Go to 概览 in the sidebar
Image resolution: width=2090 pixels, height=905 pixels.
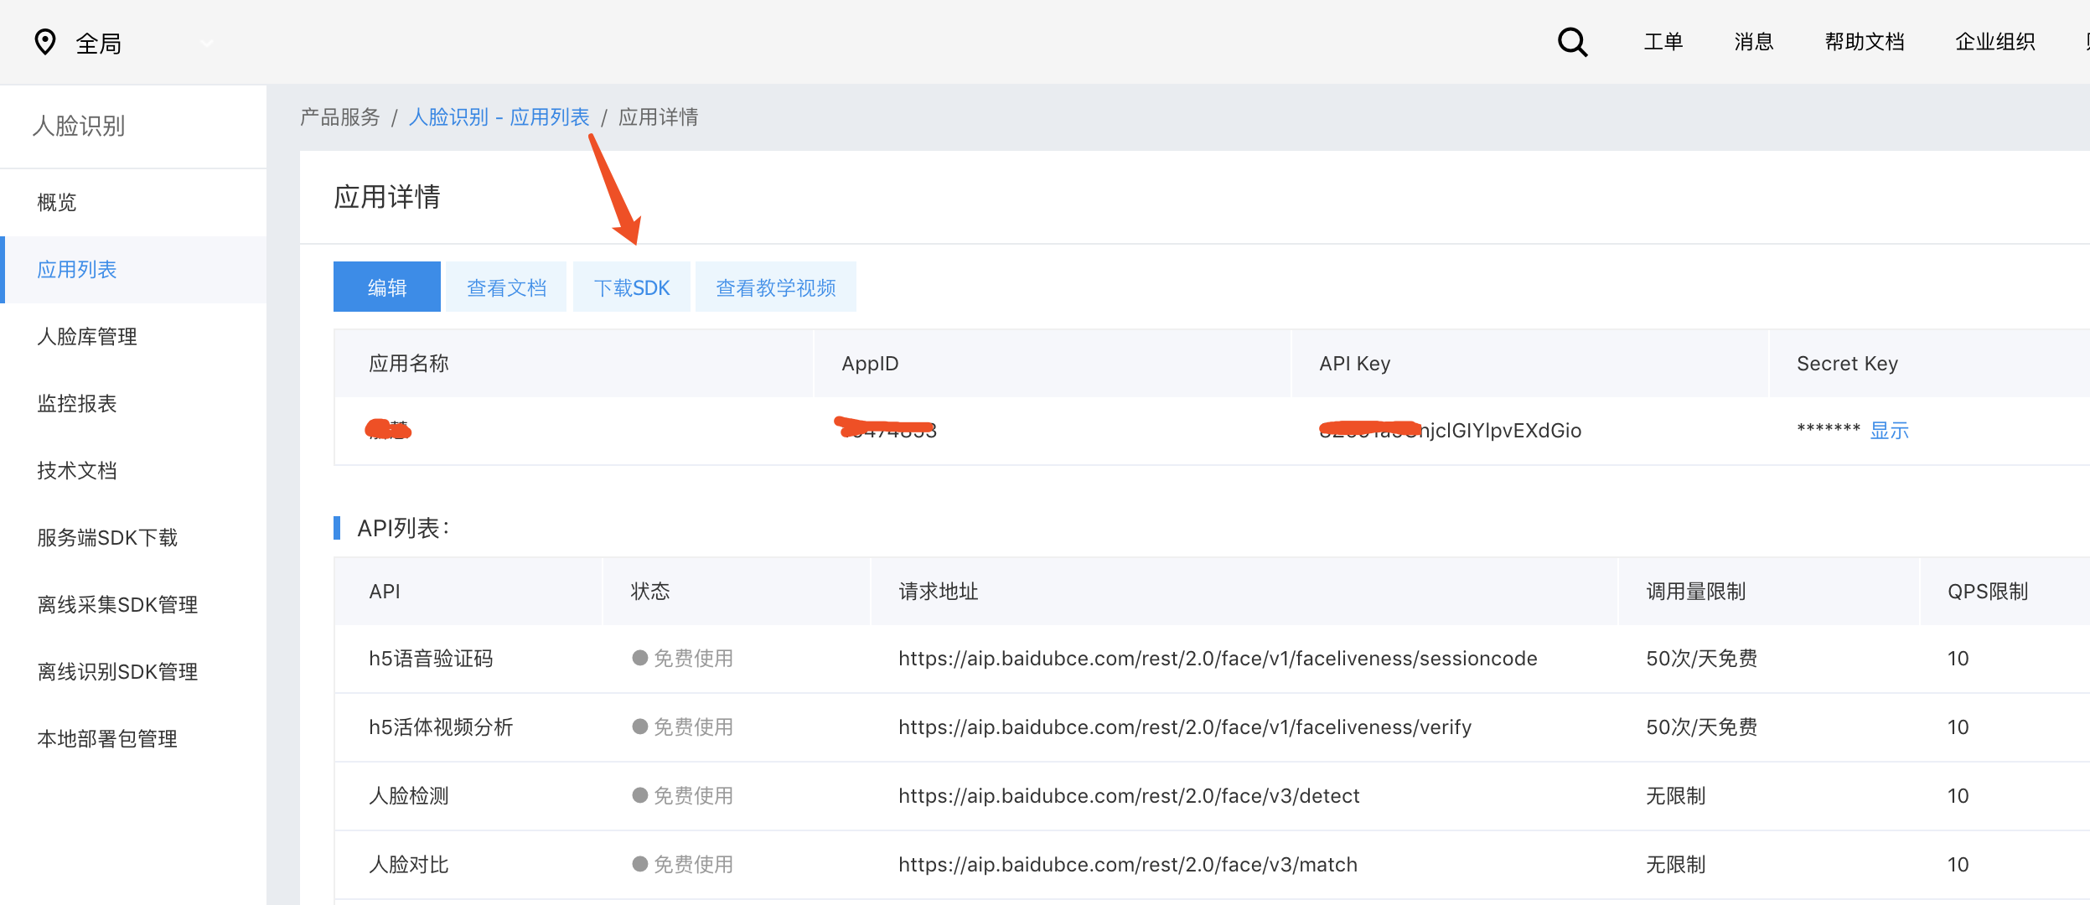pyautogui.click(x=133, y=202)
